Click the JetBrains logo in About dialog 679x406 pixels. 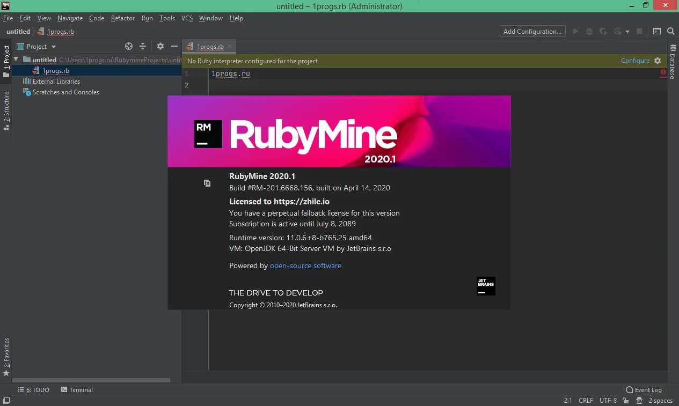coord(486,286)
